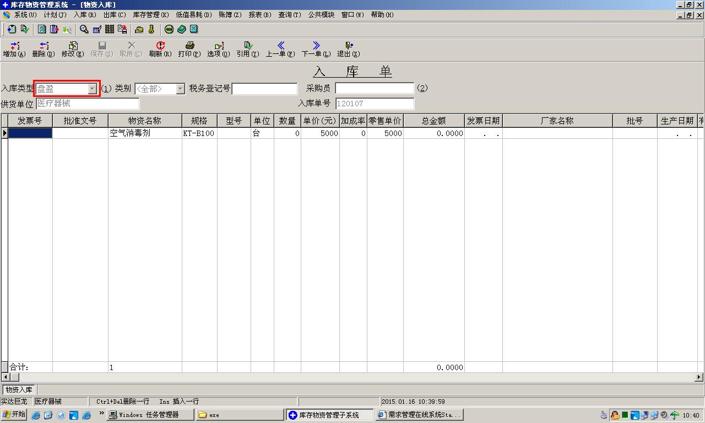Click the 供货单位 field showing 医疗器械
This screenshot has height=423, width=705.
pos(88,104)
